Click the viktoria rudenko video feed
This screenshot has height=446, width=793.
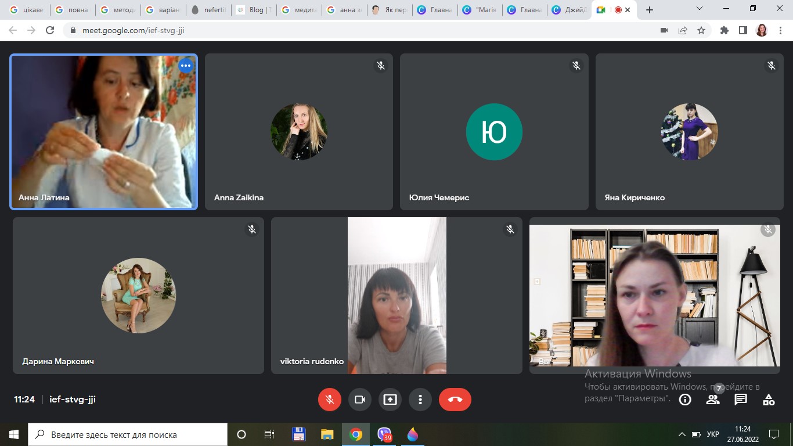pyautogui.click(x=397, y=296)
